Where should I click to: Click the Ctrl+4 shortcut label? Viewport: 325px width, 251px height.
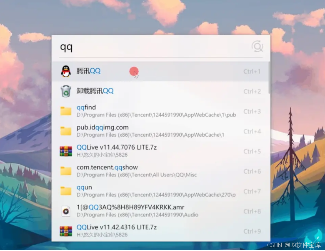click(x=252, y=131)
